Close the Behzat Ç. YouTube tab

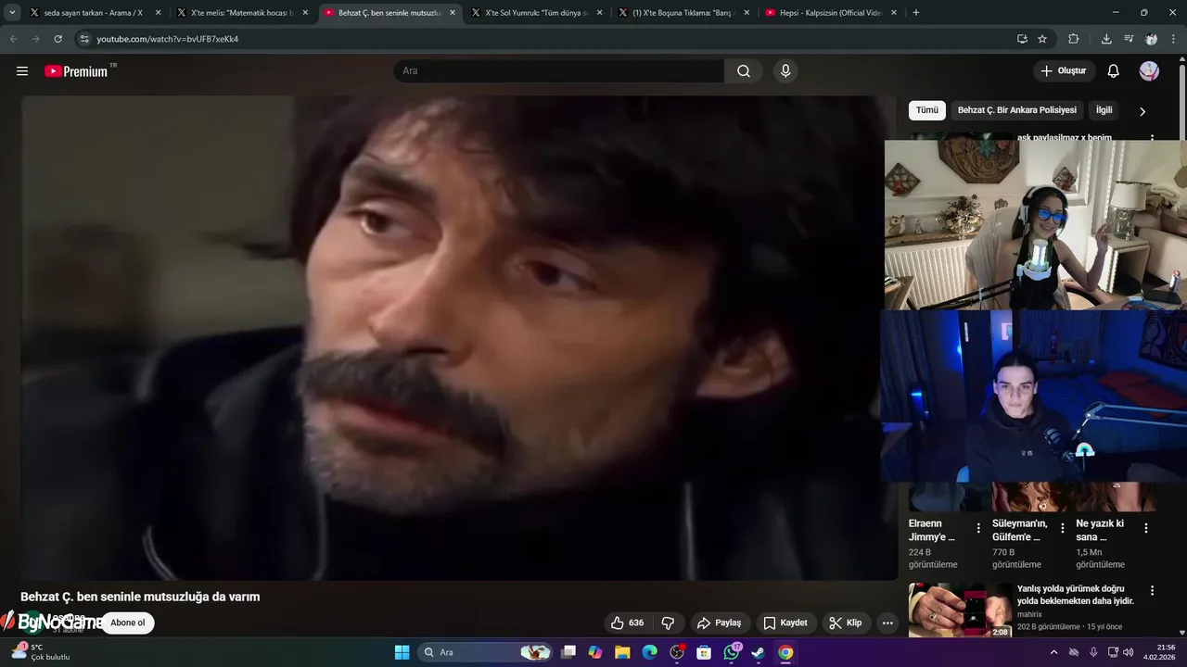[453, 13]
